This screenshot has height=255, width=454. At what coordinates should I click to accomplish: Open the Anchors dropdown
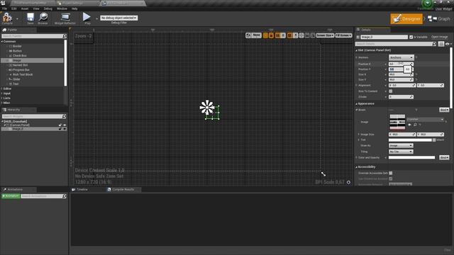[401, 57]
